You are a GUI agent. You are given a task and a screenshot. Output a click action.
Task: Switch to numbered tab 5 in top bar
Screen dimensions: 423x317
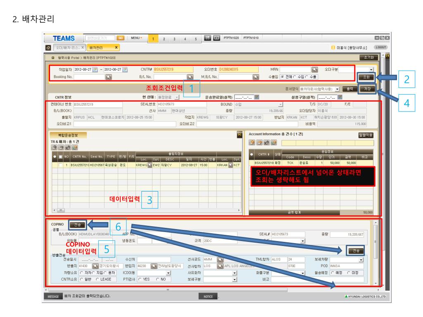pyautogui.click(x=195, y=39)
